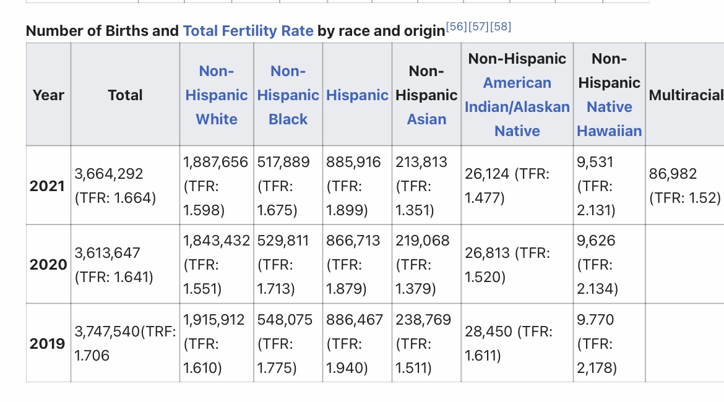Screen dimensions: 724x402
Task: Select the 2019 row label
Action: (x=48, y=343)
